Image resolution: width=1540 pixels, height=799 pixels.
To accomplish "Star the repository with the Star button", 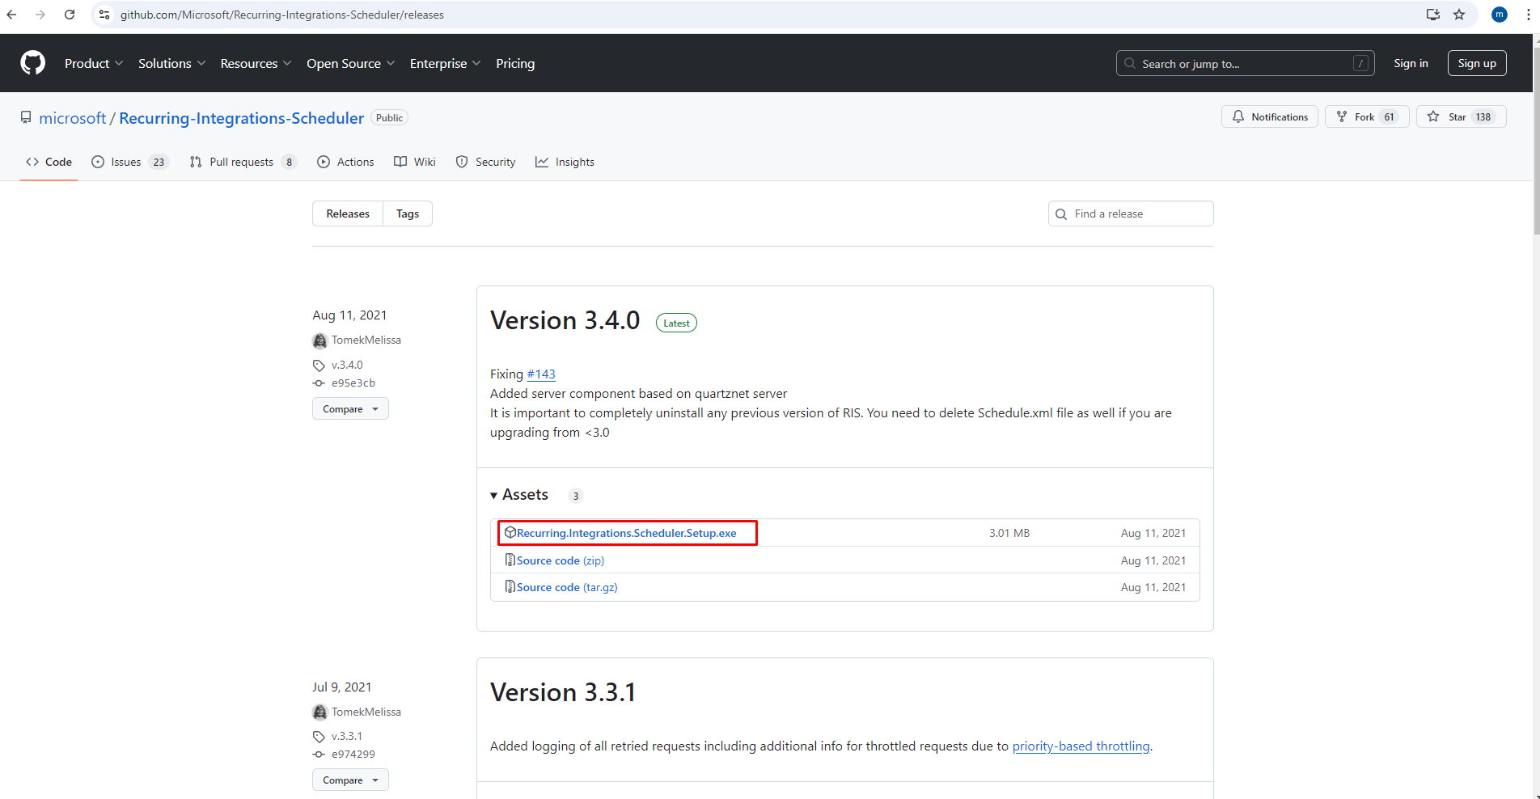I will click(x=1462, y=116).
